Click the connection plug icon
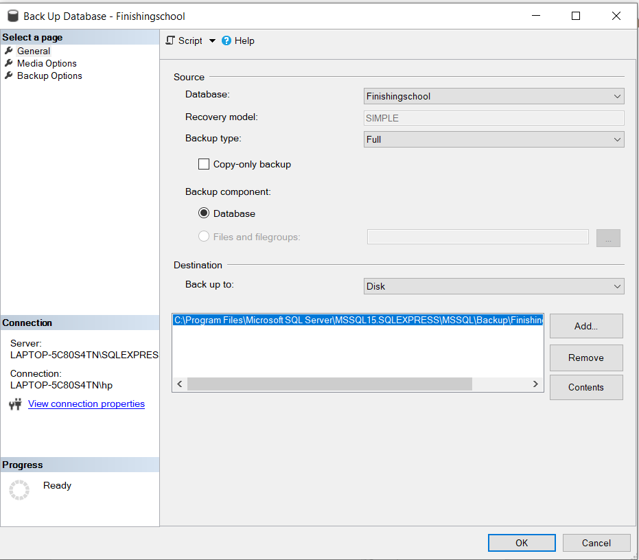The width and height of the screenshot is (639, 560). click(x=15, y=404)
